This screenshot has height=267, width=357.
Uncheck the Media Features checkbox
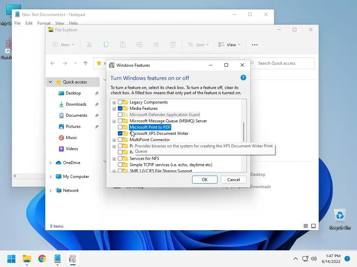pos(120,108)
